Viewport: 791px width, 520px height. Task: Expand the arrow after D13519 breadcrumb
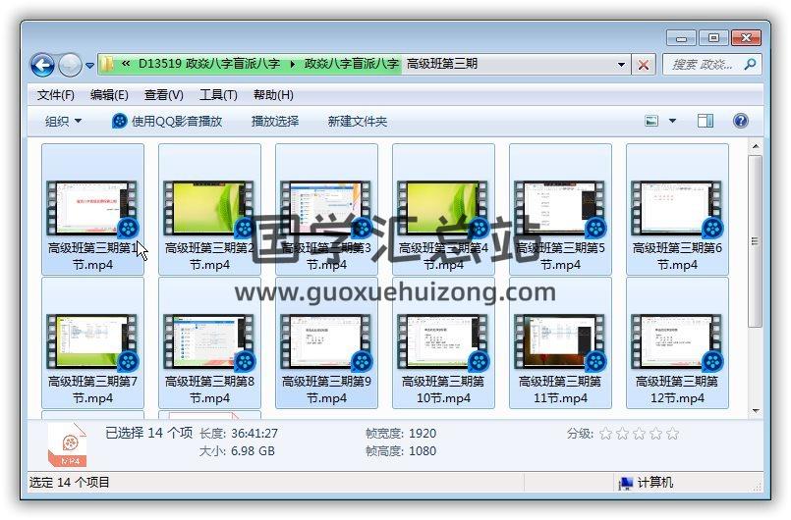pos(293,64)
